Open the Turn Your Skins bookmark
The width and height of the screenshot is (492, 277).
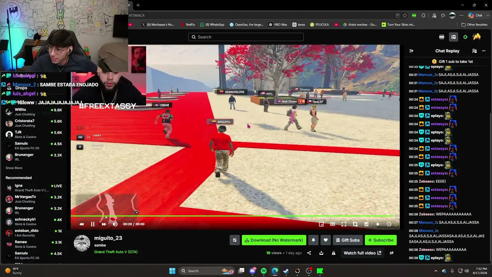pyautogui.click(x=398, y=25)
